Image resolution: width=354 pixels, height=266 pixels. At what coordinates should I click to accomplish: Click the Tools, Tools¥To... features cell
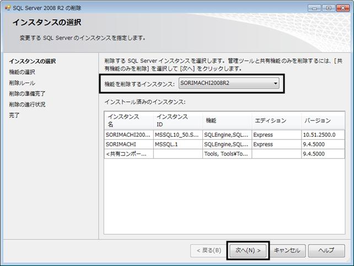pyautogui.click(x=227, y=153)
